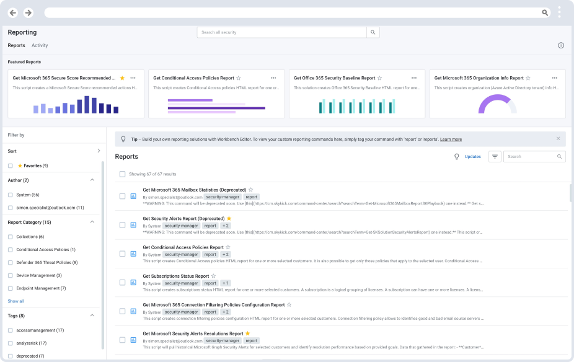Expand '+2' tags on Security Alerts Report (Deprecated)
The image size is (574, 362).
226,226
